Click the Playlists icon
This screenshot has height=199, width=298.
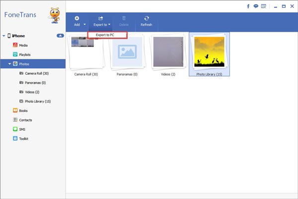15,54
